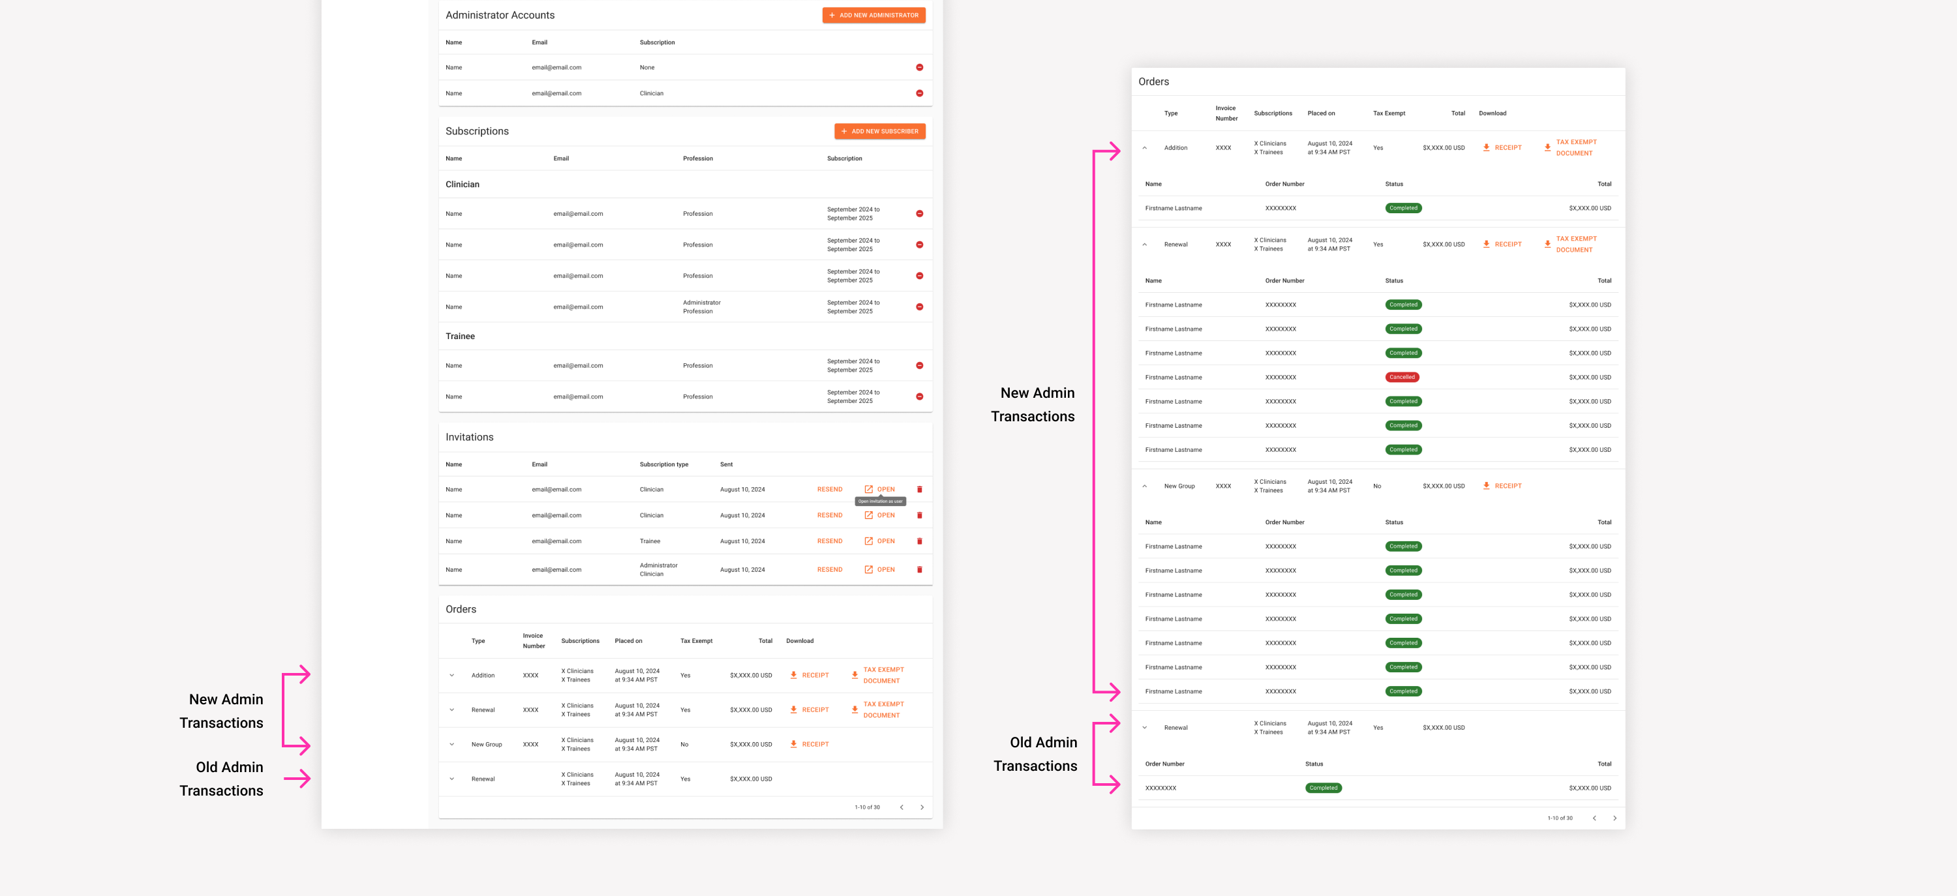Viewport: 1957px width, 896px height.
Task: Remove last Trainee subscriber row
Action: pos(919,396)
